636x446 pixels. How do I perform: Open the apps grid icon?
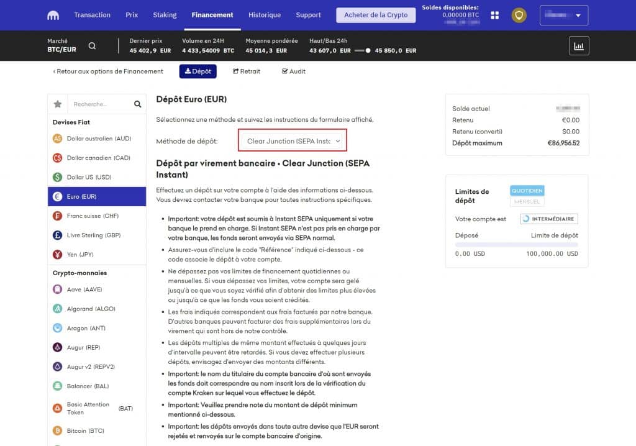click(x=495, y=14)
